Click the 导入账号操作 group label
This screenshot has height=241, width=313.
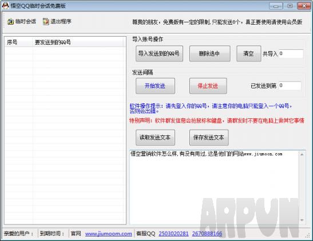[x=148, y=39]
